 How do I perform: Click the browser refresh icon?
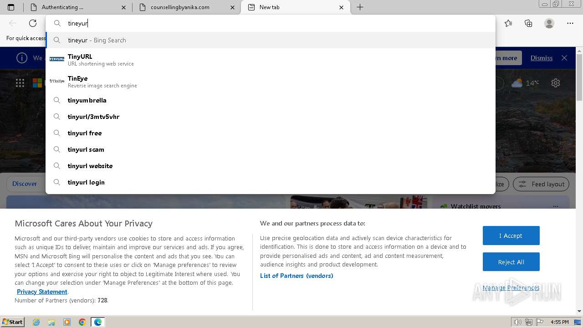click(33, 23)
